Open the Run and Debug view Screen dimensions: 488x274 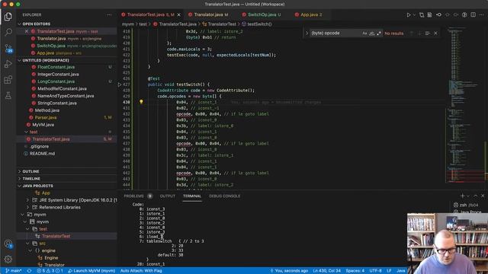pyautogui.click(x=8, y=64)
